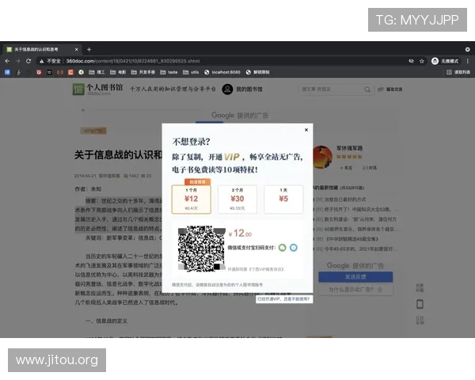
Task: Expand the 理工 bookmark folder
Action: tap(97, 72)
